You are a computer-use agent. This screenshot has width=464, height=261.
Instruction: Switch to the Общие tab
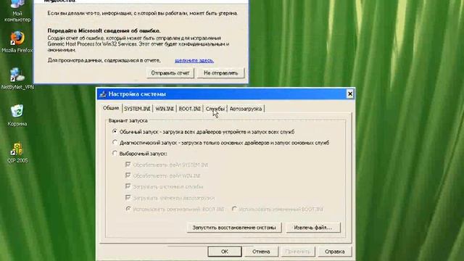pyautogui.click(x=111, y=108)
